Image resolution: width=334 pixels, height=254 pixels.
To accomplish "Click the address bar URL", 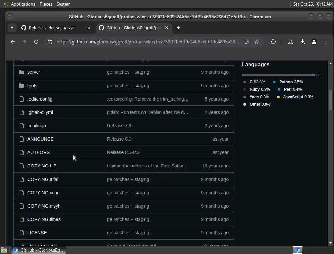I will point(148,42).
